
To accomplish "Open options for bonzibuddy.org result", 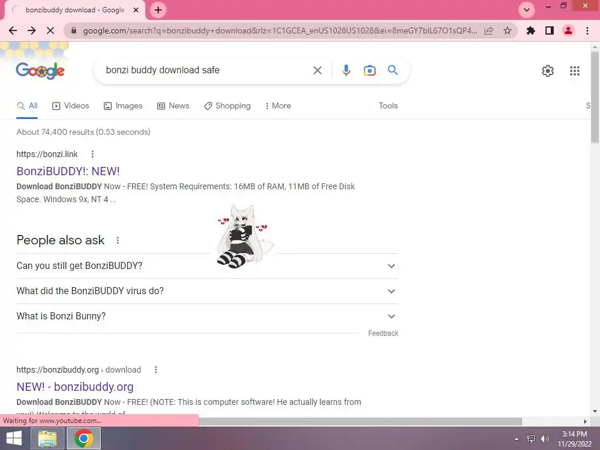I will (x=156, y=370).
